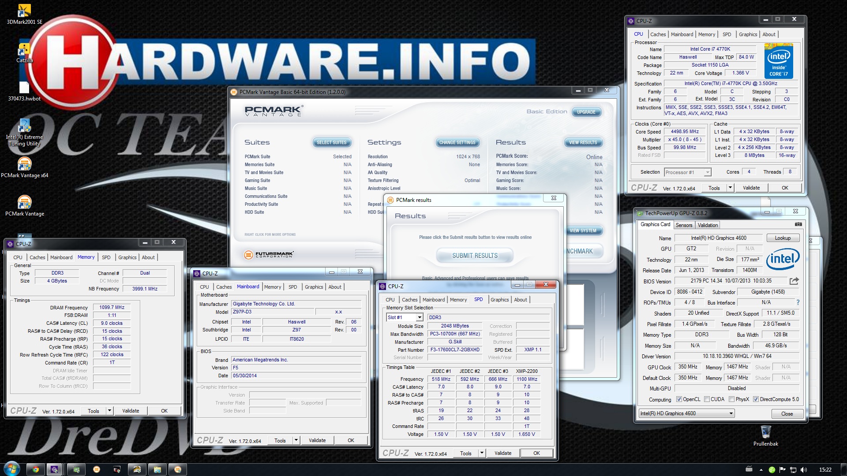Launch the PCMark Vantage desktop shortcut
Viewport: 847px width, 476px height.
coord(25,206)
